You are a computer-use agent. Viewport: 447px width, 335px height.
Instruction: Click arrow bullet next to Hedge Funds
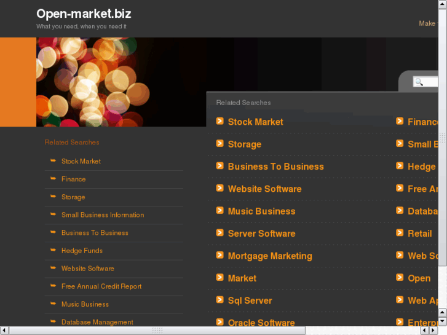point(53,250)
